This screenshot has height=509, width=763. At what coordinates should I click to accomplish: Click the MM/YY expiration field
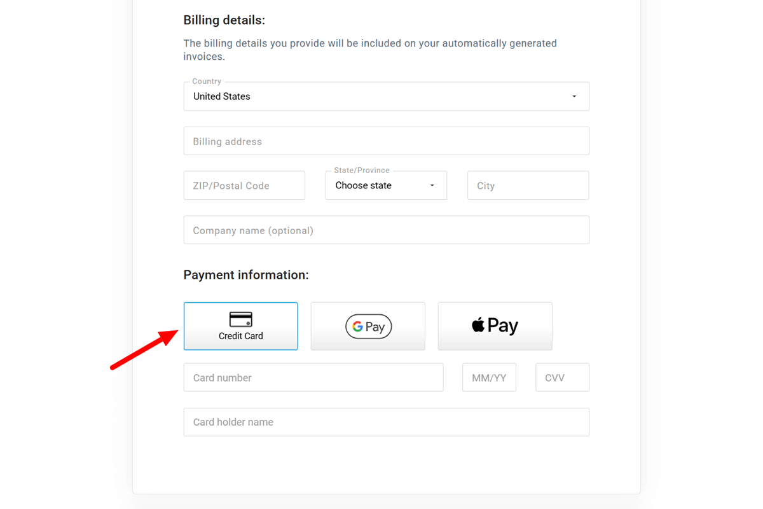489,377
